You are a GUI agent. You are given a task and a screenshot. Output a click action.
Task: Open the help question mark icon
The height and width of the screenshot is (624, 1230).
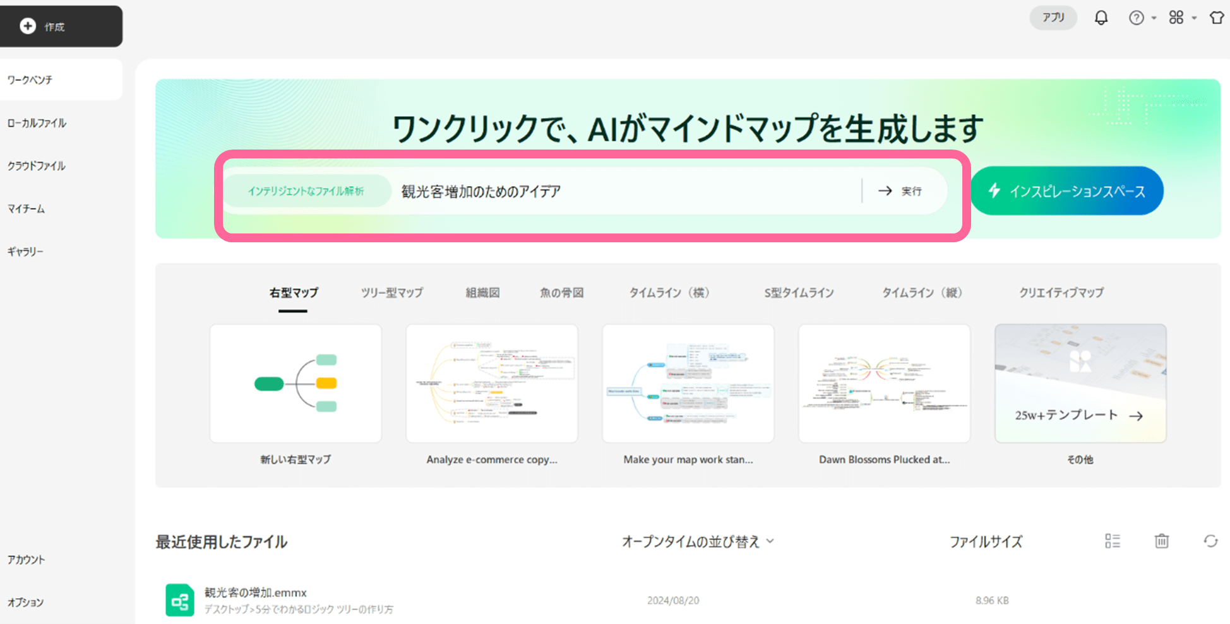point(1136,18)
